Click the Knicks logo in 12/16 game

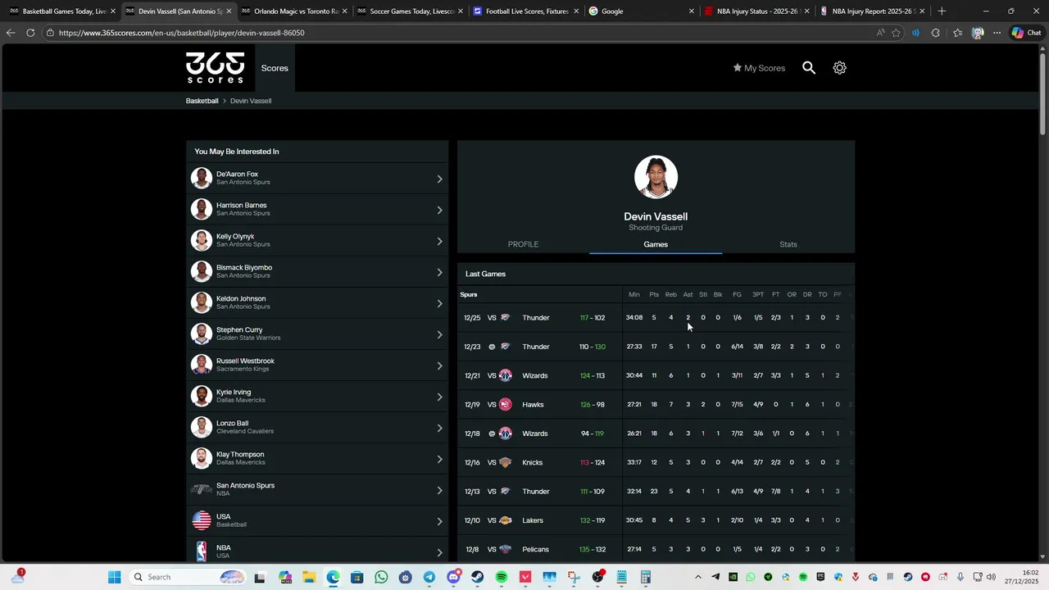tap(505, 463)
